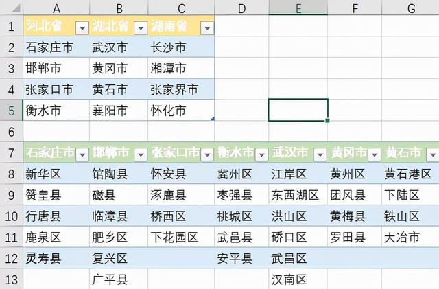Select cell containing 怀化市
The image size is (439, 289).
pos(181,111)
